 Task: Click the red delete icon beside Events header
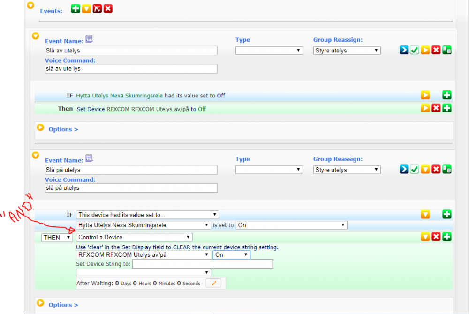(108, 8)
